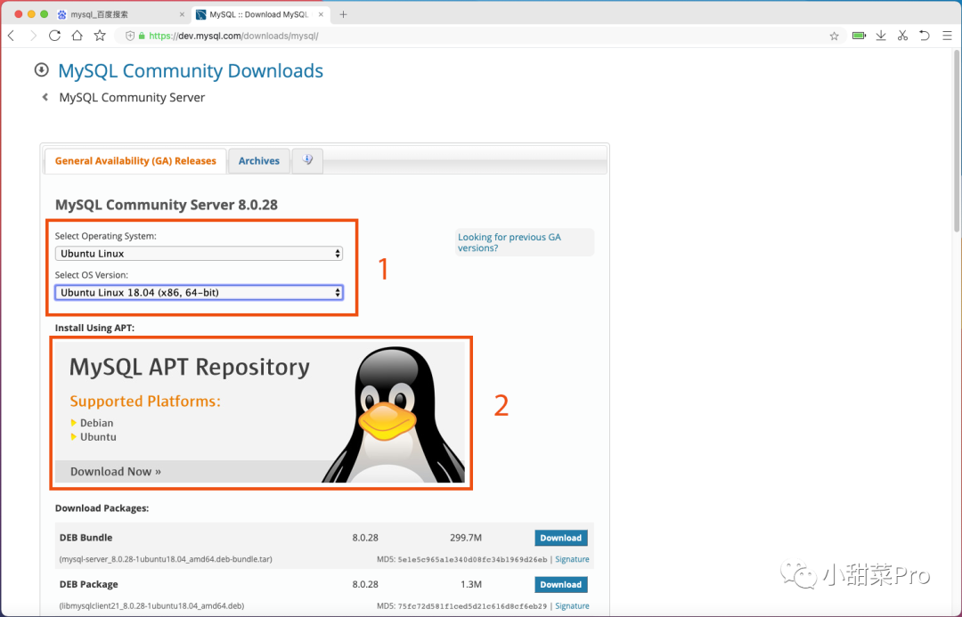Close the MySQL Download tab
962x617 pixels.
tap(321, 14)
